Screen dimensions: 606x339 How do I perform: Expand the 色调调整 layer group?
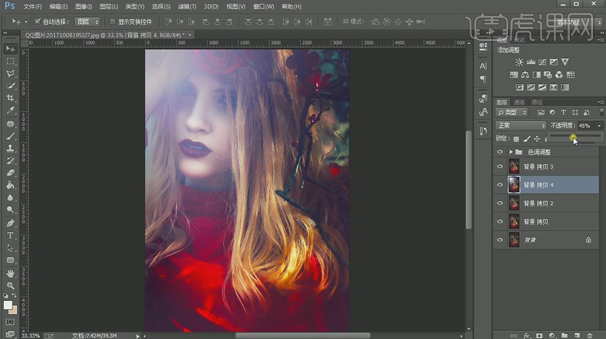[511, 152]
